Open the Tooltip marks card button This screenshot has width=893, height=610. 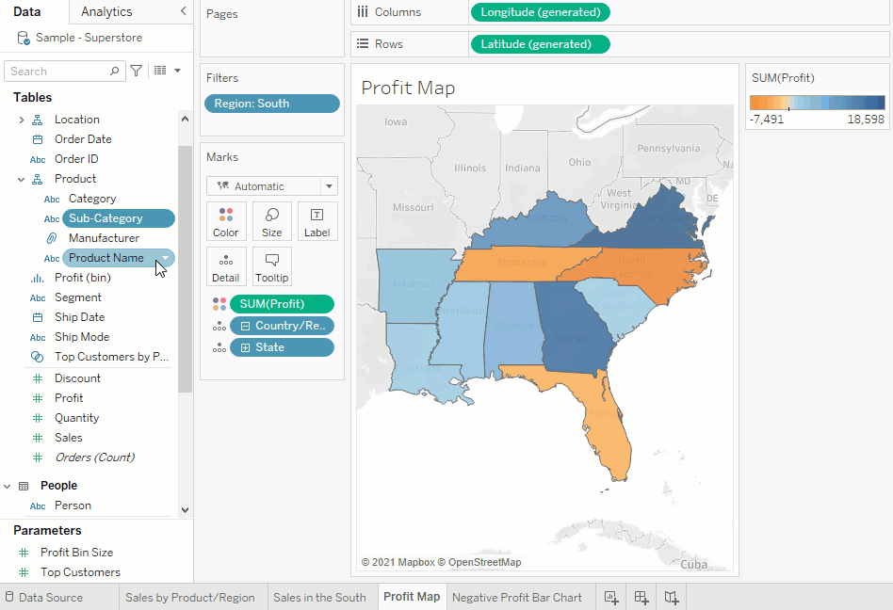[272, 266]
